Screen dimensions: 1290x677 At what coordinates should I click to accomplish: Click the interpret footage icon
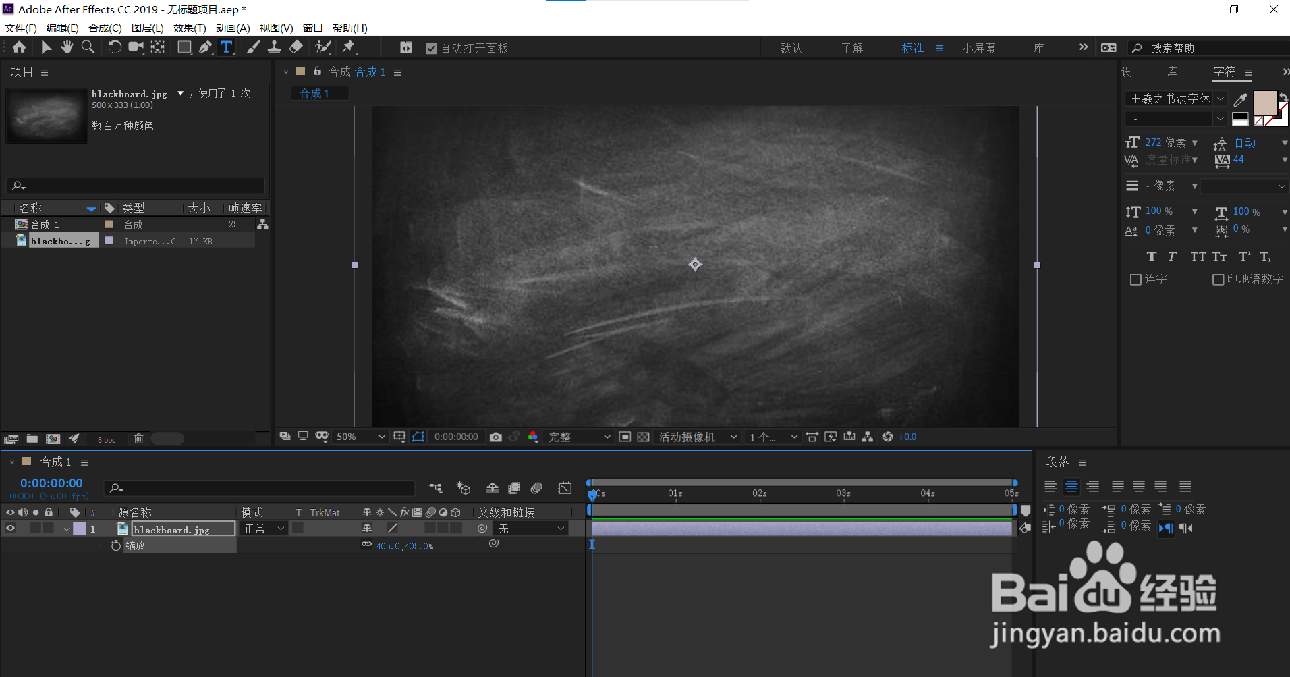tap(11, 439)
